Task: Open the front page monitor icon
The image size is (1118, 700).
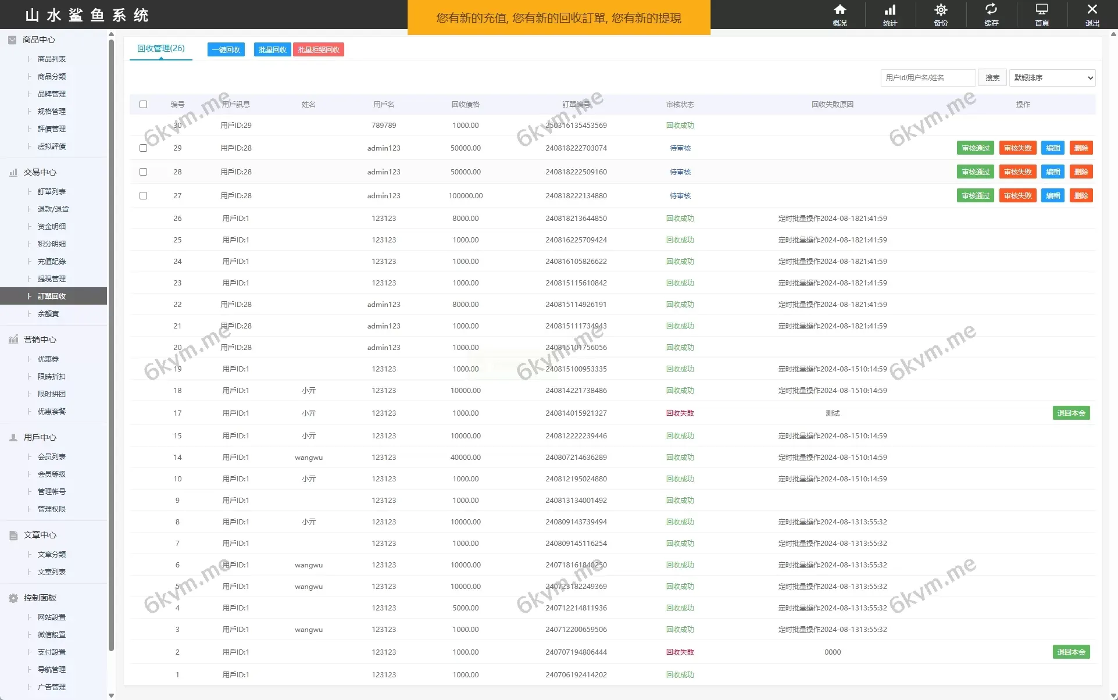Action: click(1041, 10)
